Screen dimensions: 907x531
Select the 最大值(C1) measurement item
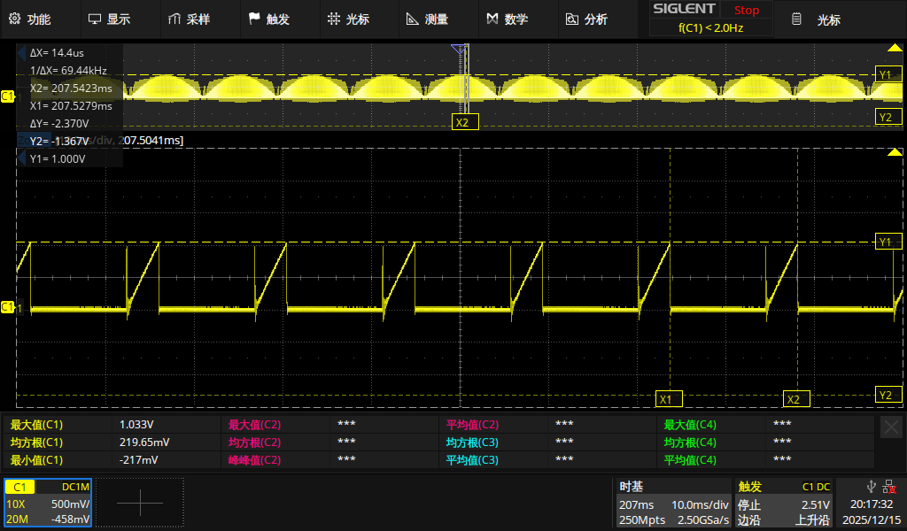[x=36, y=425]
